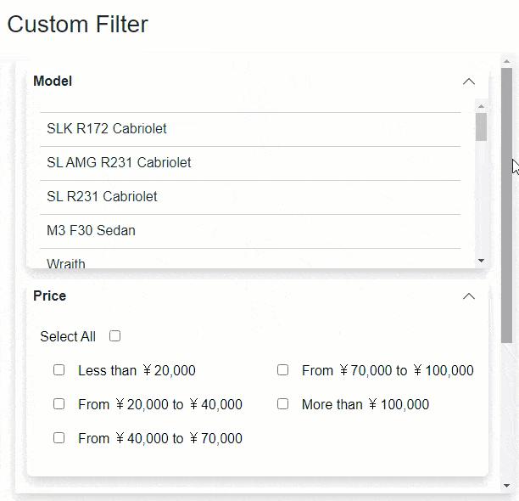Check From ¥40,000 to ¥70,000 box
Viewport: 519px width, 501px height.
59,438
